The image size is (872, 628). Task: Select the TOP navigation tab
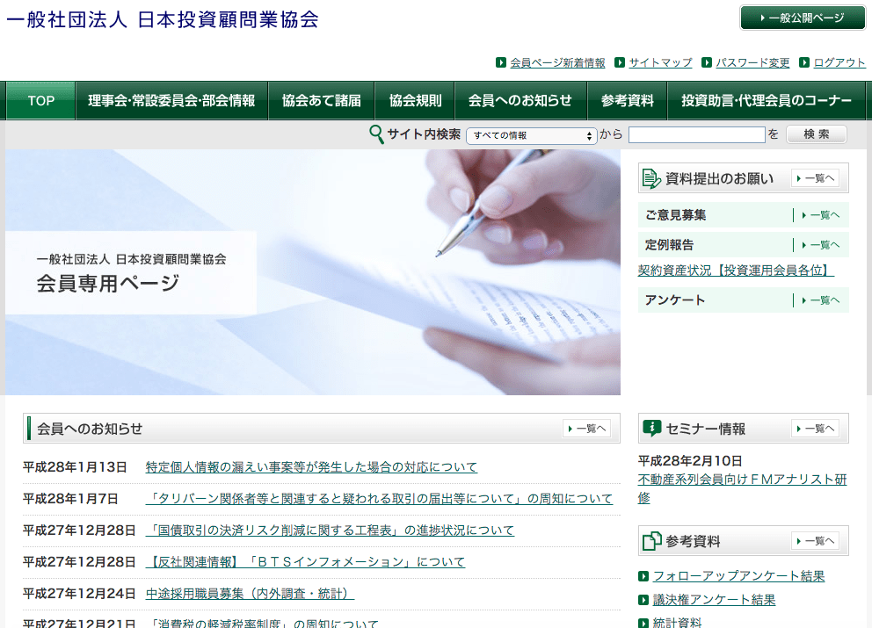click(x=40, y=101)
